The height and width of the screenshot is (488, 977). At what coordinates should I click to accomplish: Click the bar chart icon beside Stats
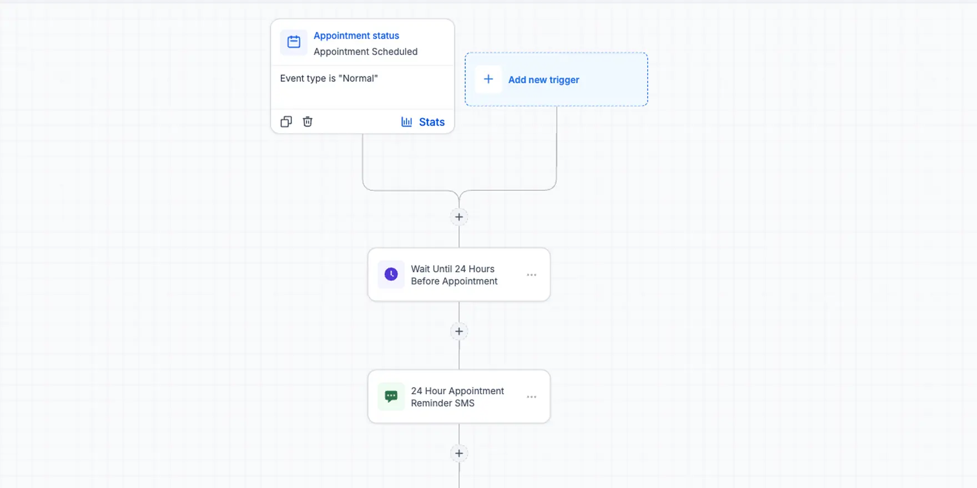tap(407, 122)
